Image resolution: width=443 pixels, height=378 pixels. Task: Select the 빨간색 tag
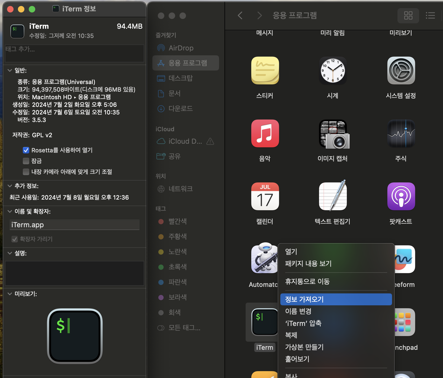pos(186,222)
